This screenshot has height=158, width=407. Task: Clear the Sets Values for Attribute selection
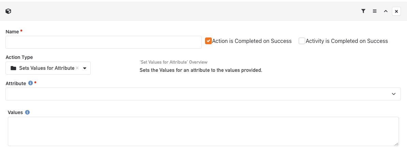coord(77,68)
